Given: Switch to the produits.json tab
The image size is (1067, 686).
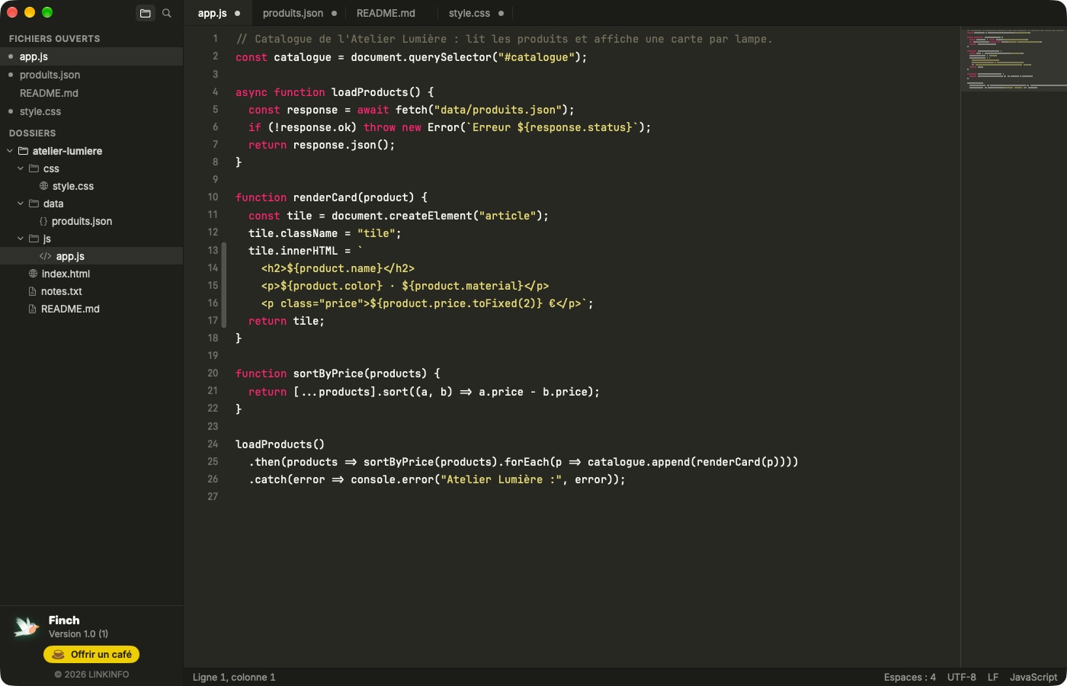Looking at the screenshot, I should pyautogui.click(x=293, y=13).
